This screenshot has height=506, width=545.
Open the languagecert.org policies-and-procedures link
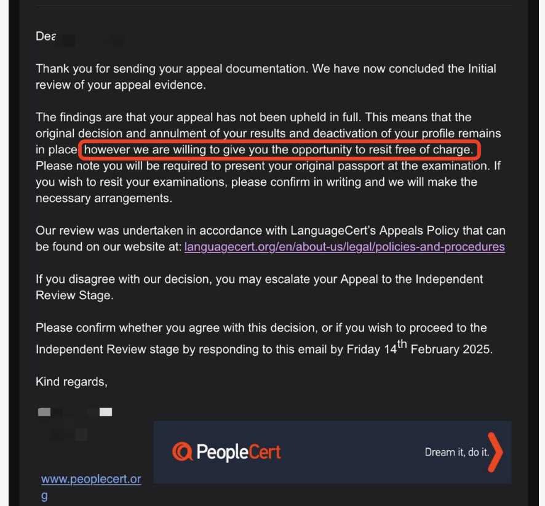tap(344, 247)
